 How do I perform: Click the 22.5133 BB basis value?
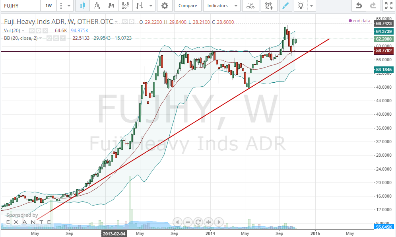(81, 38)
